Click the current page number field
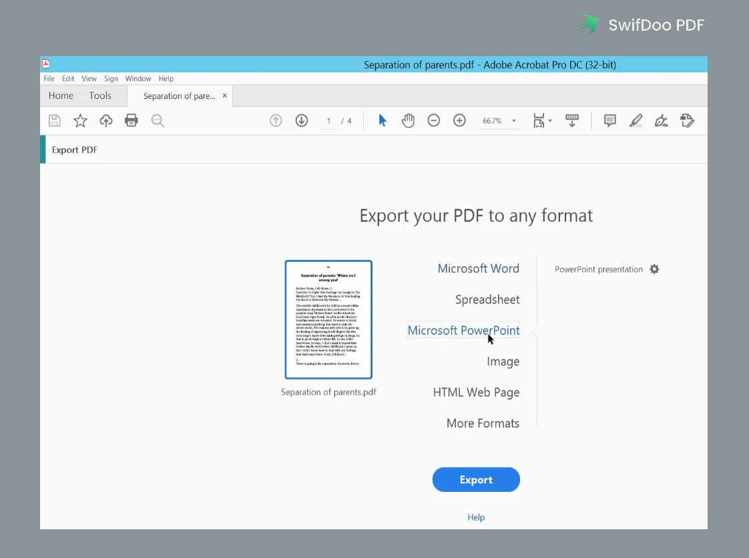 328,121
